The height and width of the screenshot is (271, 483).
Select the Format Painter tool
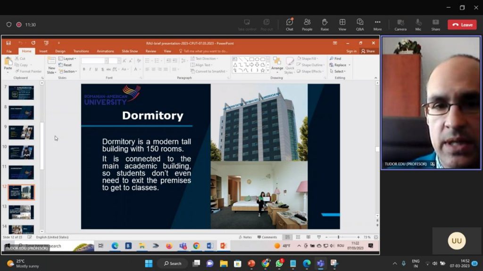(x=28, y=72)
